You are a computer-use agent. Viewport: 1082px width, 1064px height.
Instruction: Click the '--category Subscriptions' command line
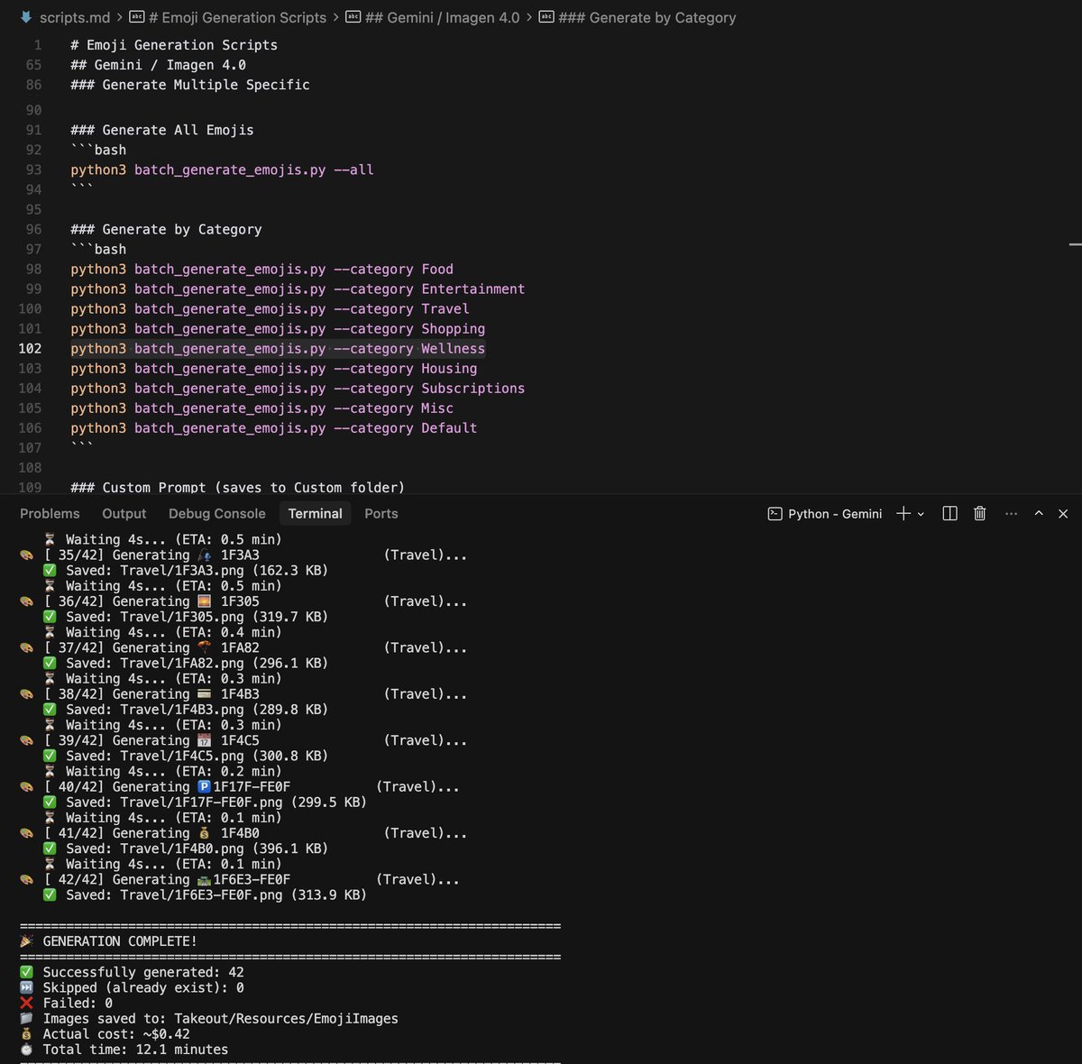(x=298, y=389)
